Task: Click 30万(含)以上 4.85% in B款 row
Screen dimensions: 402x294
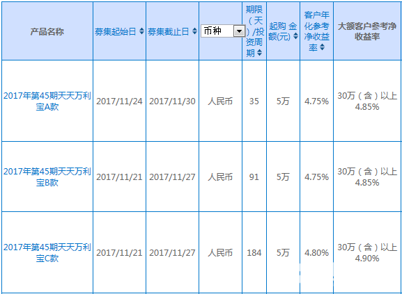Action: [367, 177]
